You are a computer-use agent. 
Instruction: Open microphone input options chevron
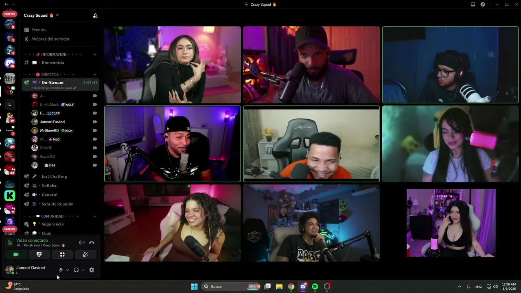[68, 270]
